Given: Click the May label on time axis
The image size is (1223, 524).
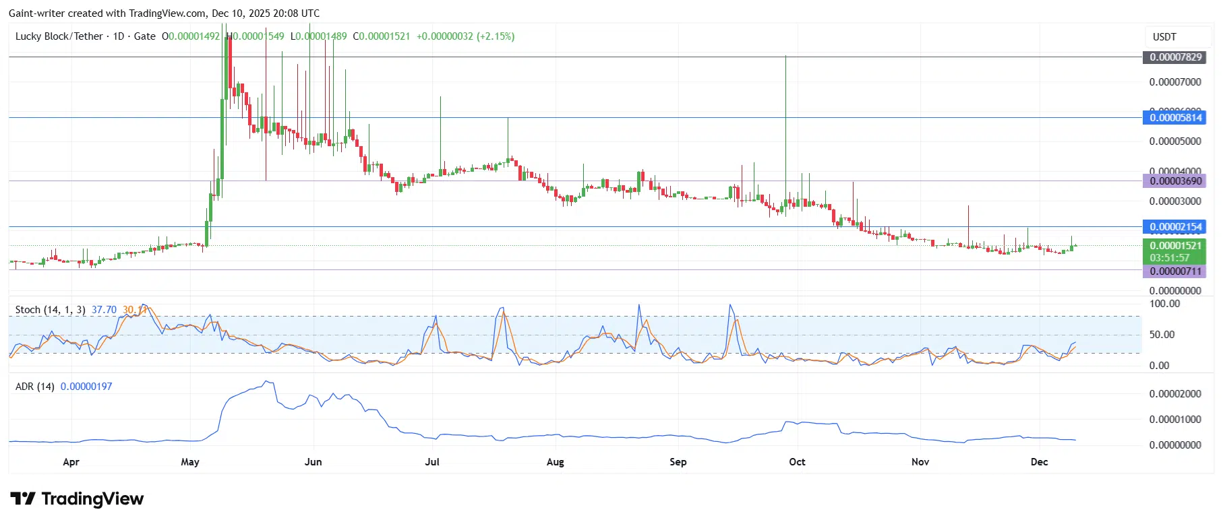Looking at the screenshot, I should point(190,462).
